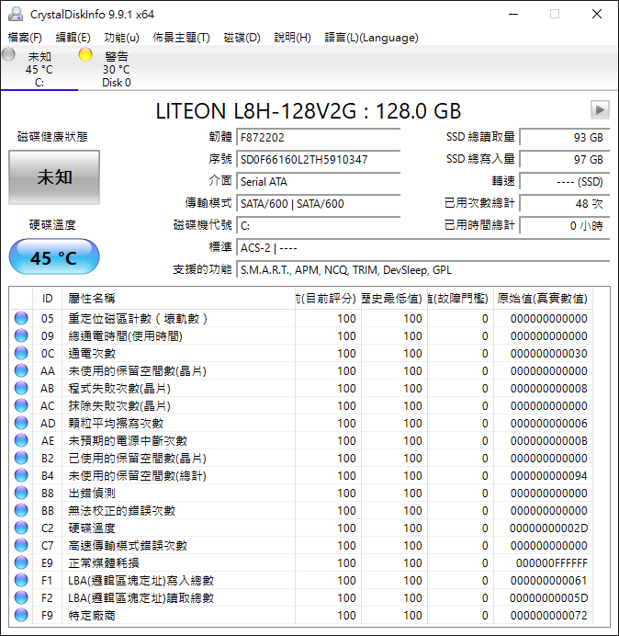Select the C: drive tab showing 45 °C
The width and height of the screenshot is (619, 636).
click(x=39, y=69)
